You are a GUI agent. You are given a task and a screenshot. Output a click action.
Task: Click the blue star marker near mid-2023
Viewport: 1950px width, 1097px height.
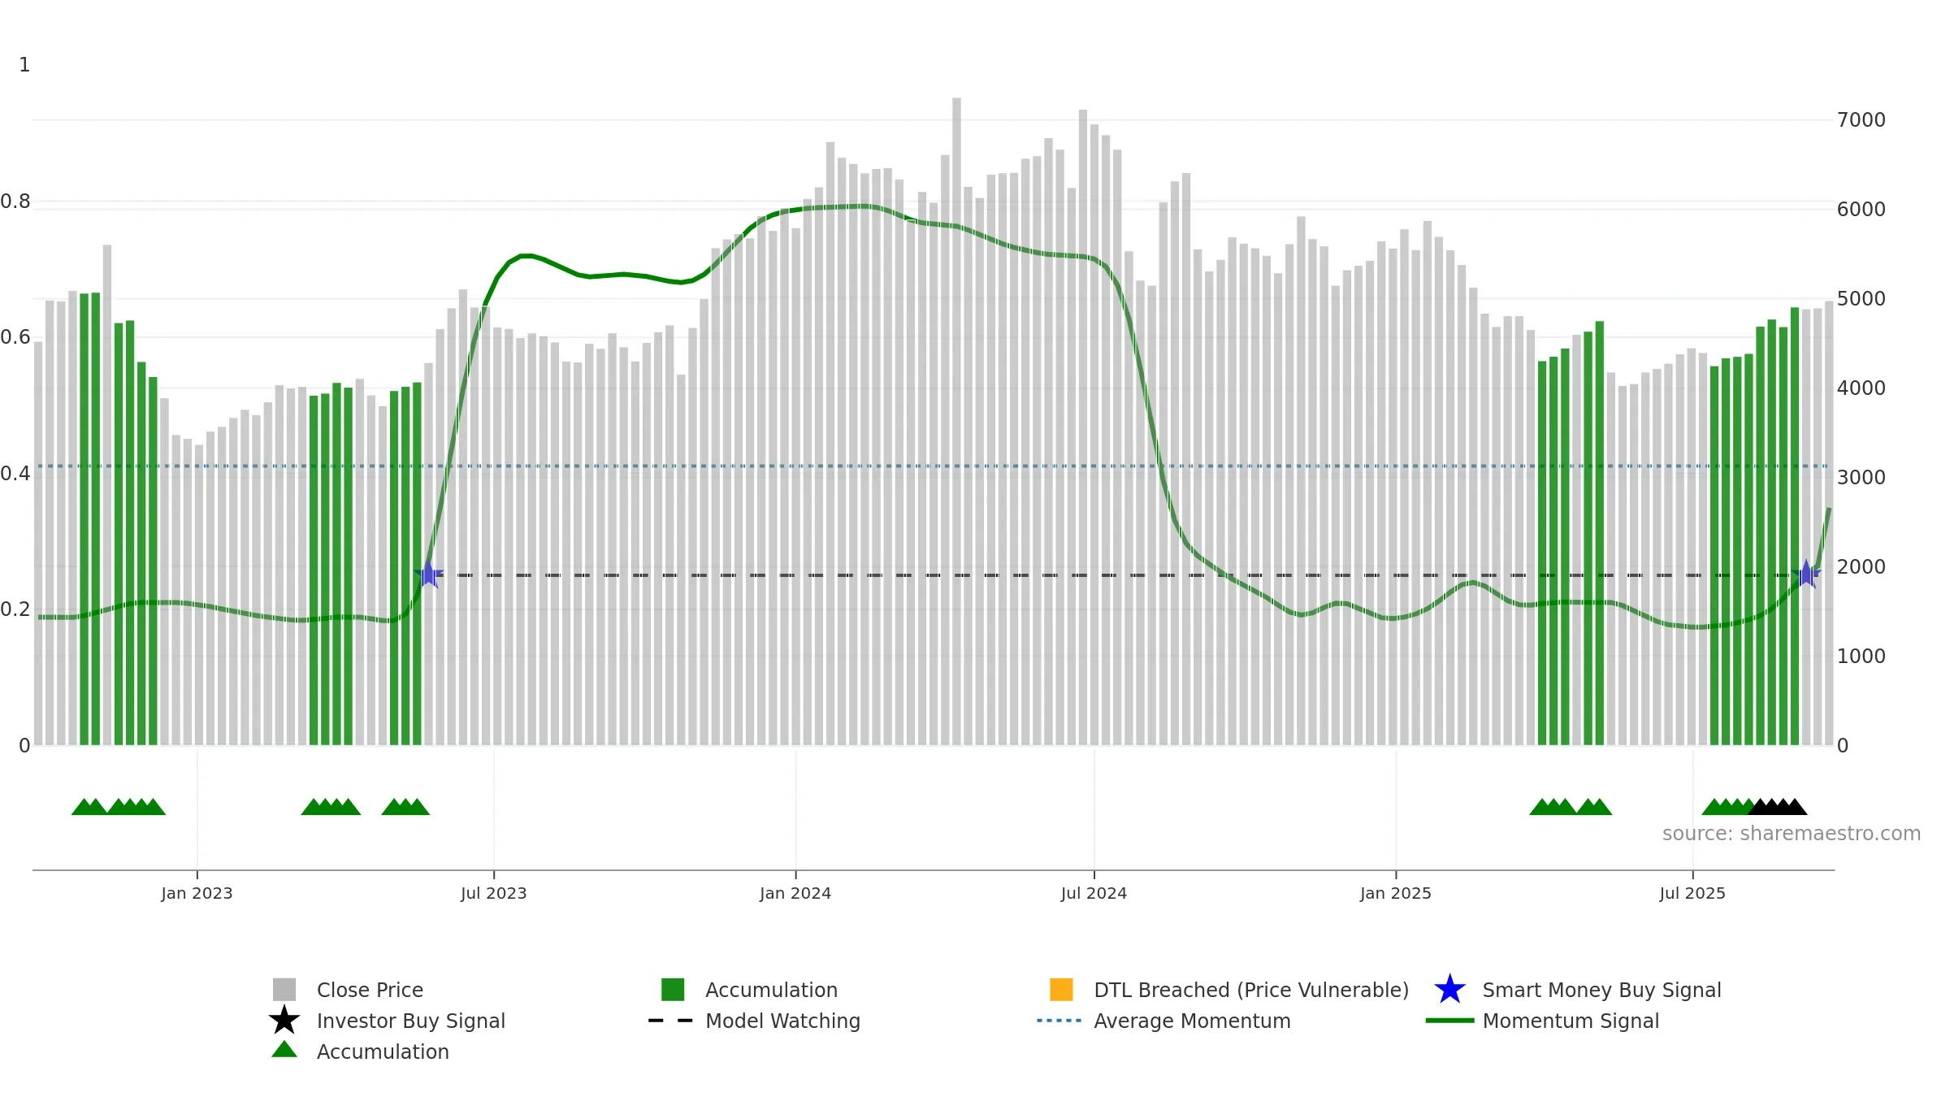click(x=428, y=575)
